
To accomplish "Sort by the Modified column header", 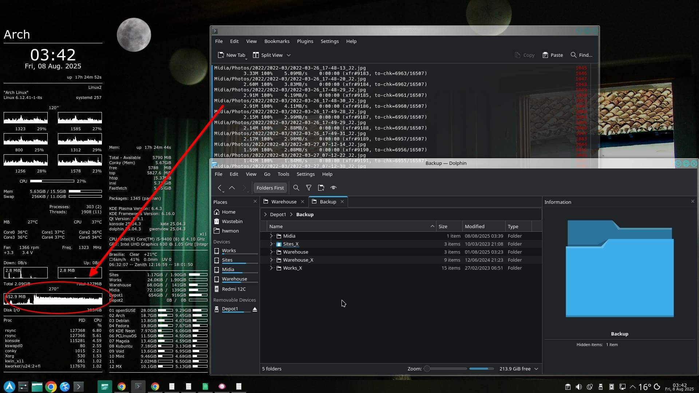I will tap(474, 226).
